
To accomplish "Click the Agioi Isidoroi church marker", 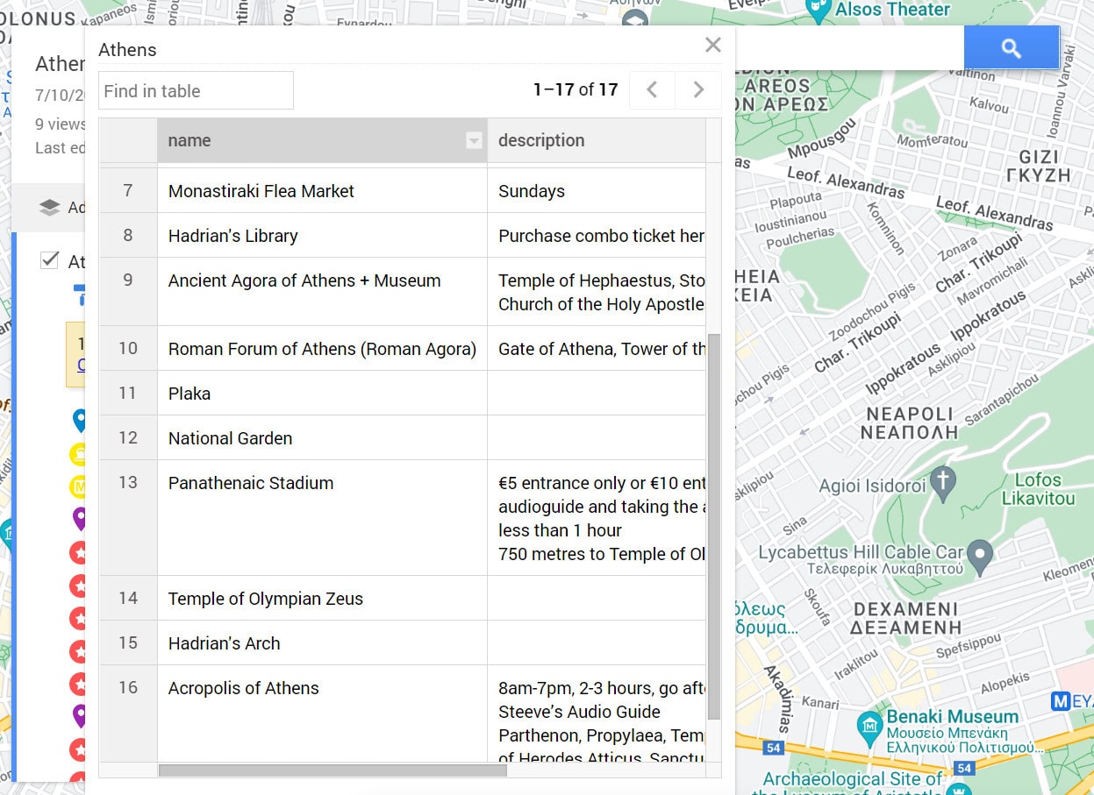I will pyautogui.click(x=942, y=481).
